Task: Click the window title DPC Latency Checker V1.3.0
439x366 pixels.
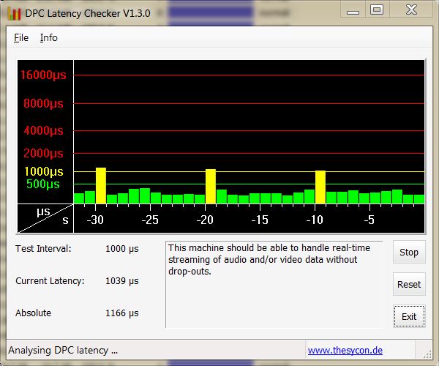Action: coord(88,13)
